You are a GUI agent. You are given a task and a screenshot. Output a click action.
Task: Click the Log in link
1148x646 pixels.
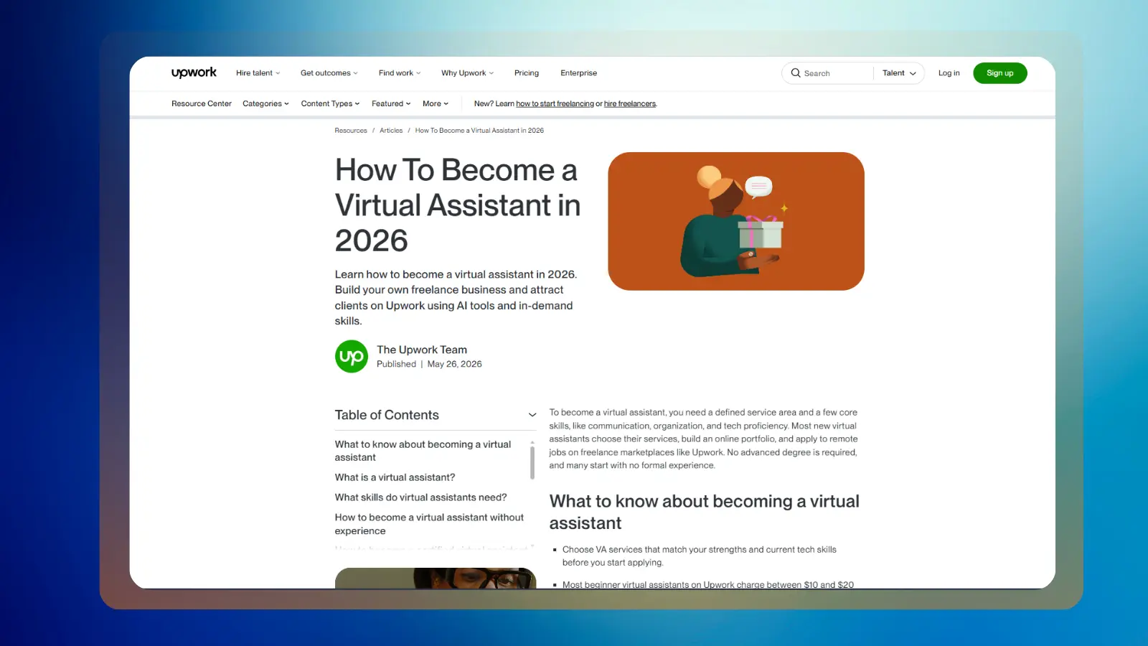coord(949,73)
